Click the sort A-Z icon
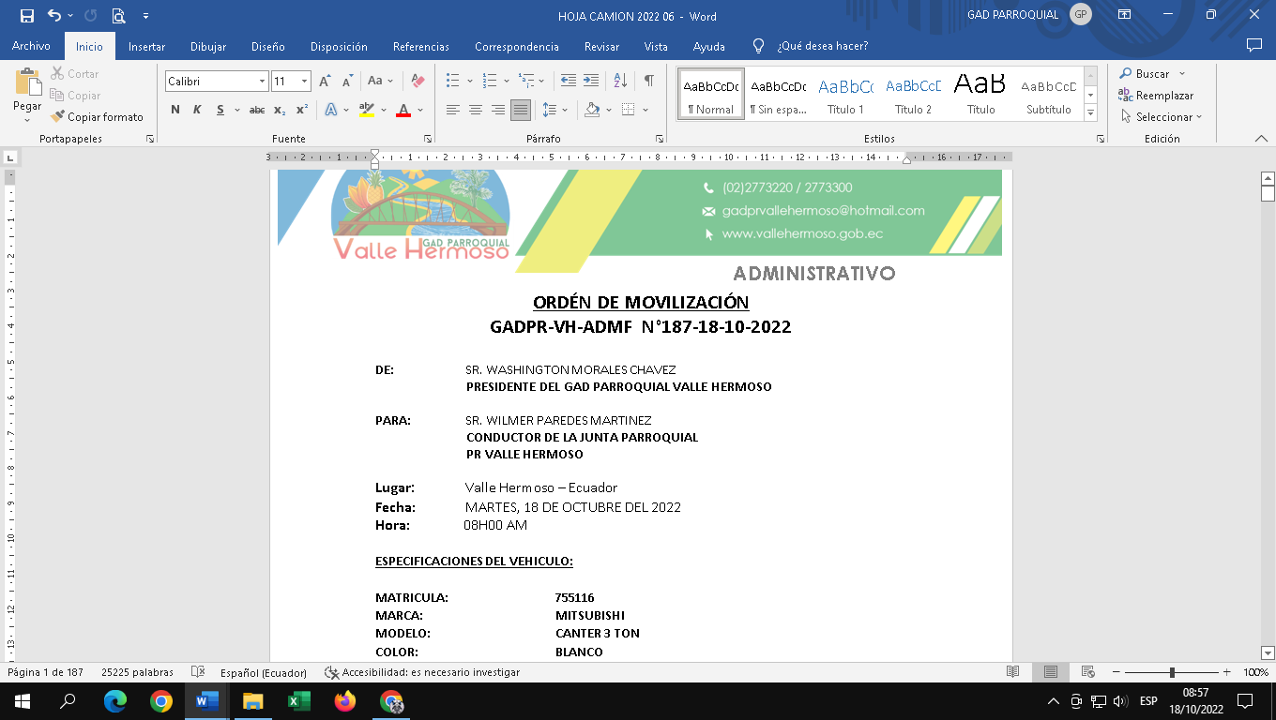Image resolution: width=1276 pixels, height=720 pixels. pos(620,82)
